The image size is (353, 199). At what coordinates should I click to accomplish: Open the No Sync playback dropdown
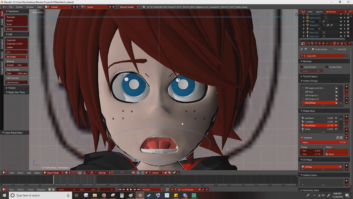[152, 189]
